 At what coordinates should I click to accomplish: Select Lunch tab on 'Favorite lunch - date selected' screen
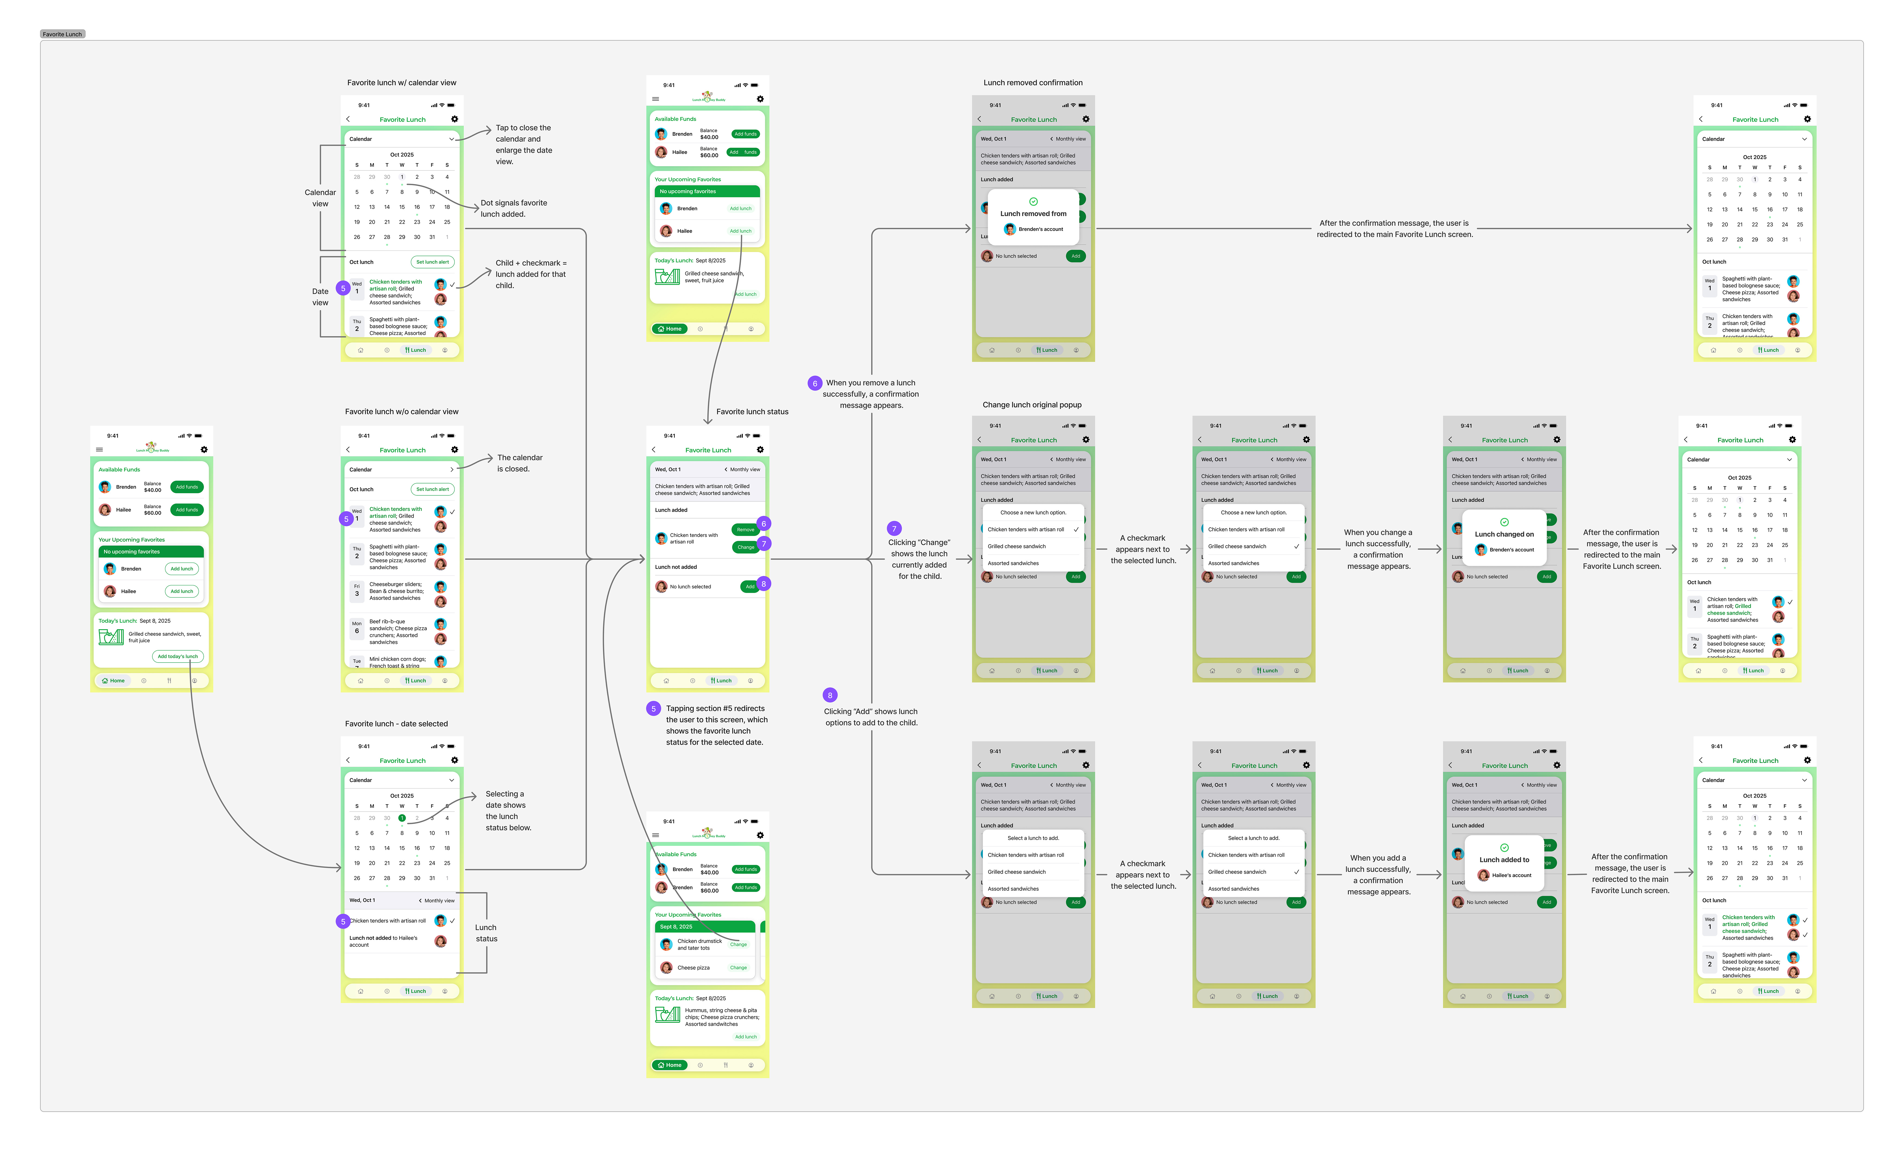(416, 991)
